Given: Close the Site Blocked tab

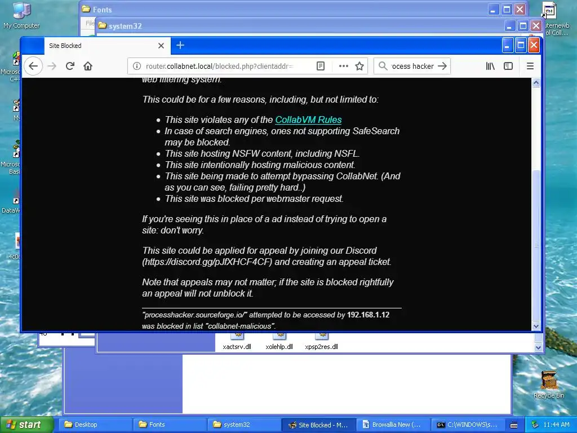Looking at the screenshot, I should point(161,46).
